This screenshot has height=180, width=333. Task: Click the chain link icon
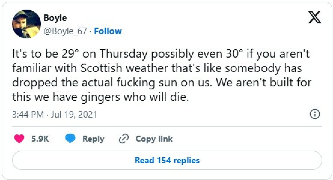124,139
